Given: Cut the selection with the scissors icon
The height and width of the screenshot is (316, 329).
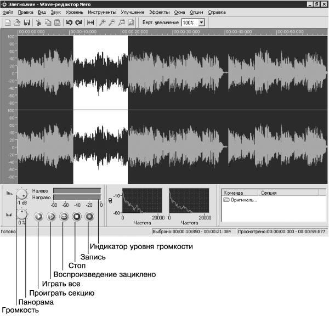Looking at the screenshot, I should (38, 22).
